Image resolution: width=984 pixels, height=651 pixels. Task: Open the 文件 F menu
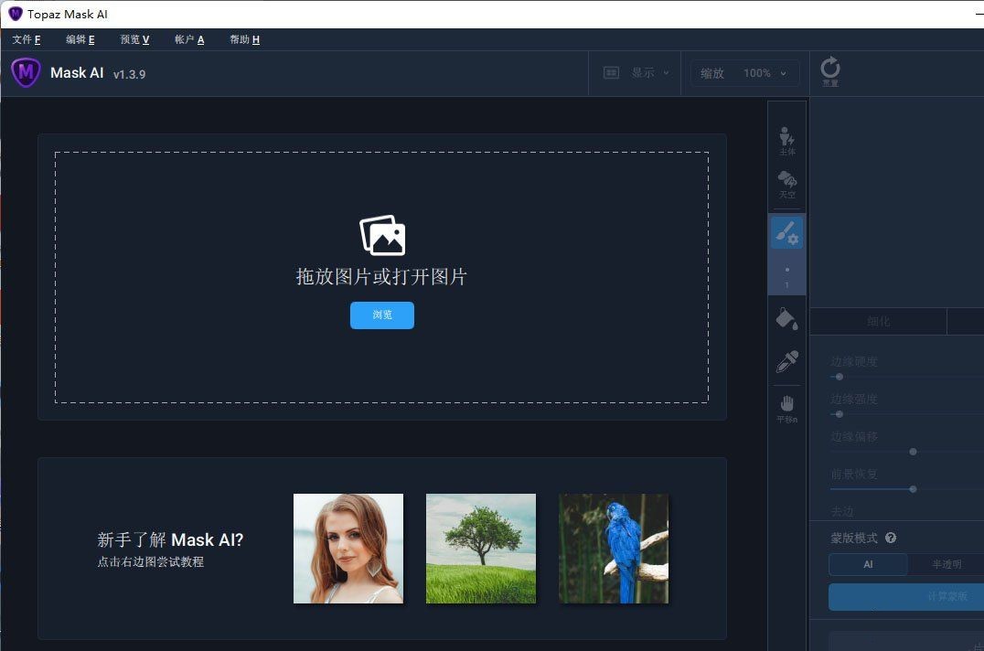pos(27,39)
